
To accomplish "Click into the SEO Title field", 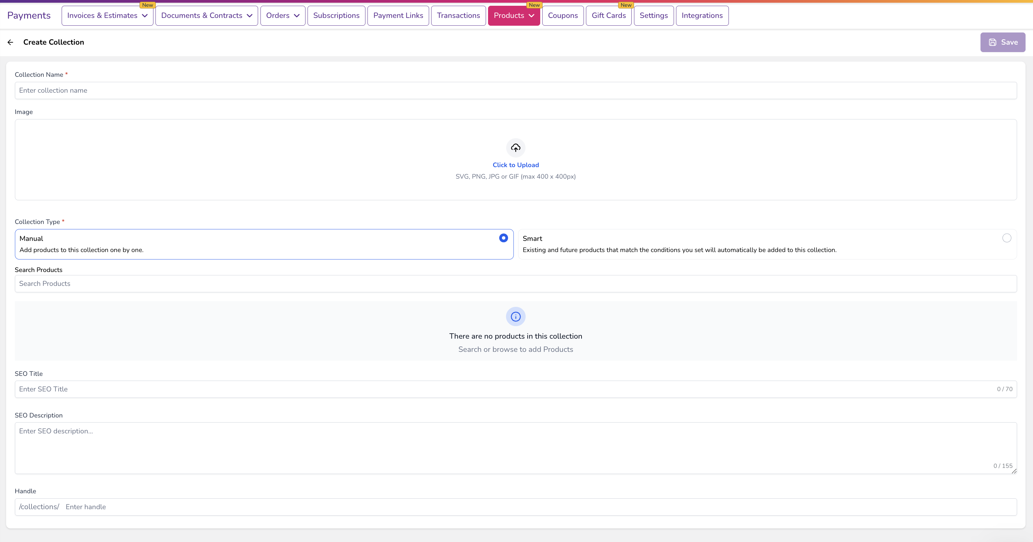I will [505, 389].
